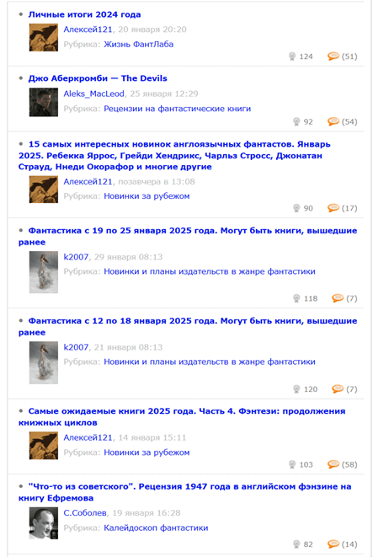Open 'Джо Аберкромби — The Devils' review
The width and height of the screenshot is (373, 557).
tap(98, 78)
